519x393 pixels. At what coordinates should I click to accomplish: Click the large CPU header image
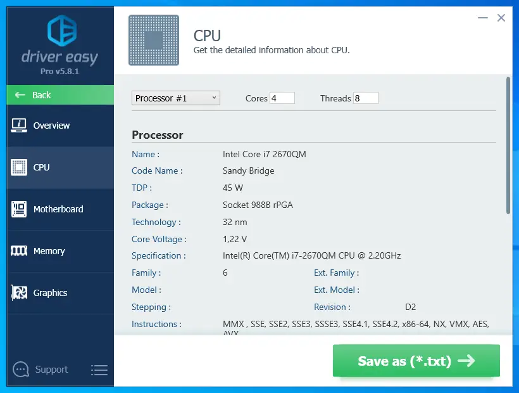click(154, 40)
